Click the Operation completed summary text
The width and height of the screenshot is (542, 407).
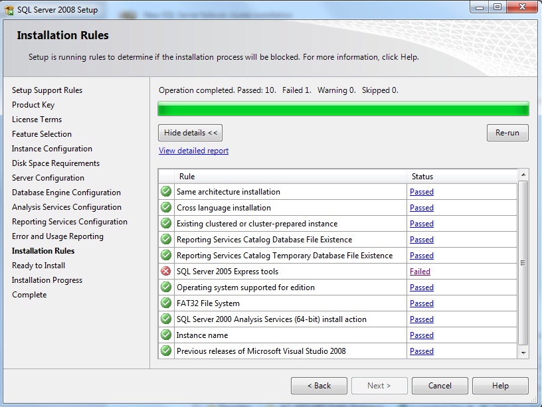(278, 90)
